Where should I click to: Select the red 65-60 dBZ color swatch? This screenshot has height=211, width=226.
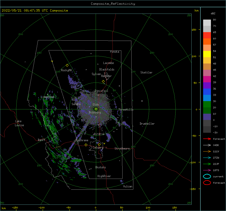pos(207,35)
